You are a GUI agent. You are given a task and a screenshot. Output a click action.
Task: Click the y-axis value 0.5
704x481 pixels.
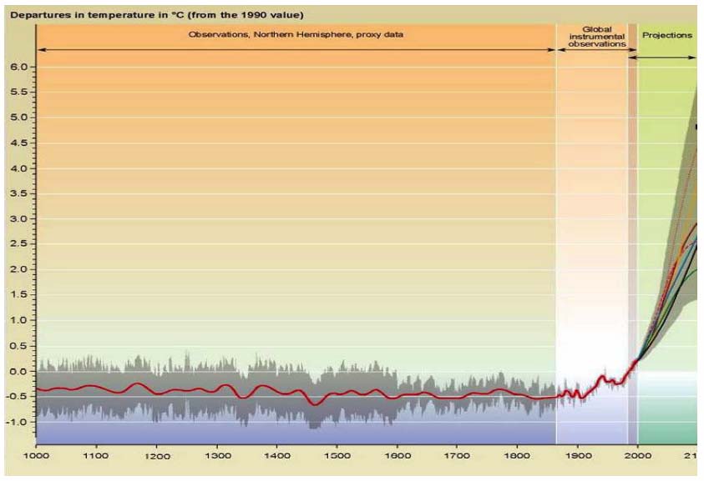[19, 346]
